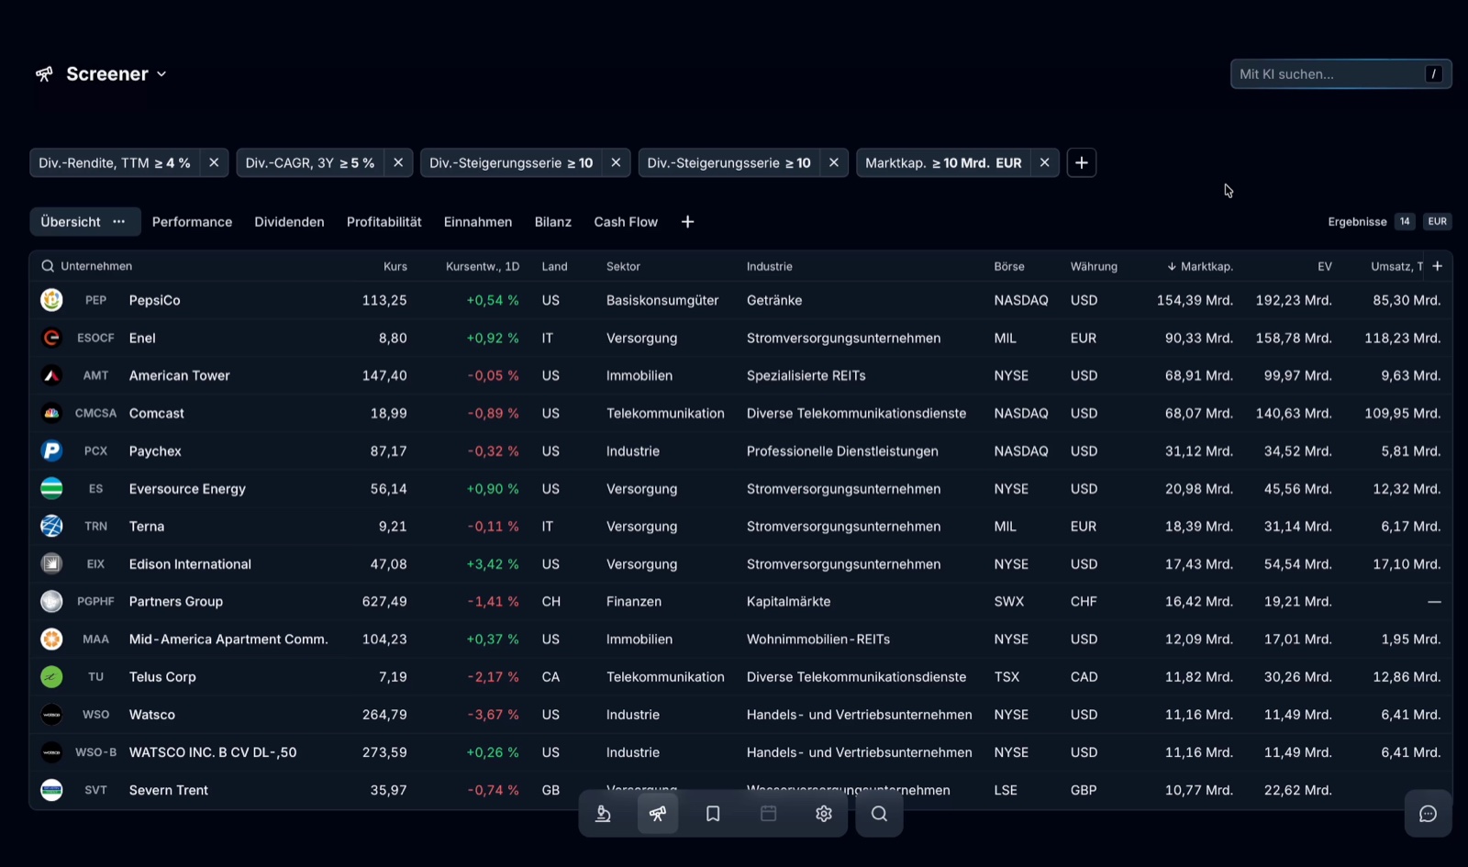Screen dimensions: 1468x867
Task: Click the Edison International logo
Action: tap(51, 563)
